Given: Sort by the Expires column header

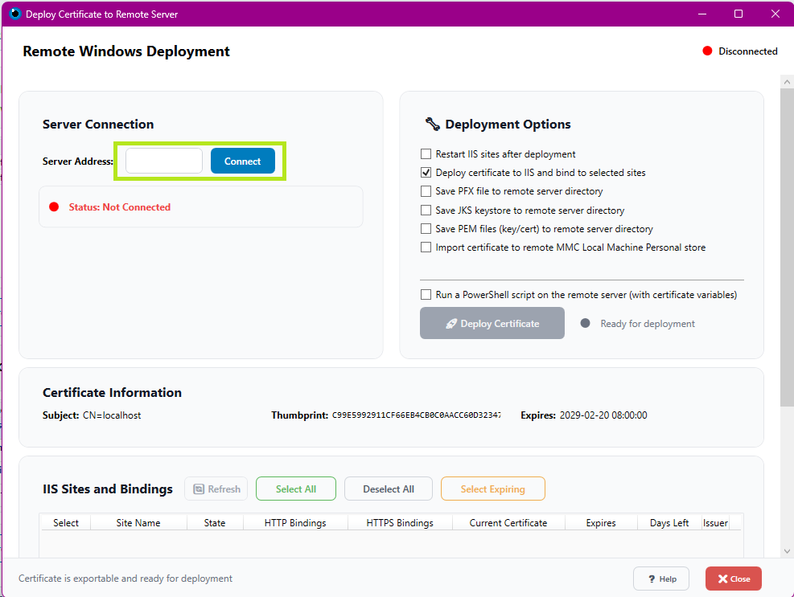Looking at the screenshot, I should tap(601, 522).
